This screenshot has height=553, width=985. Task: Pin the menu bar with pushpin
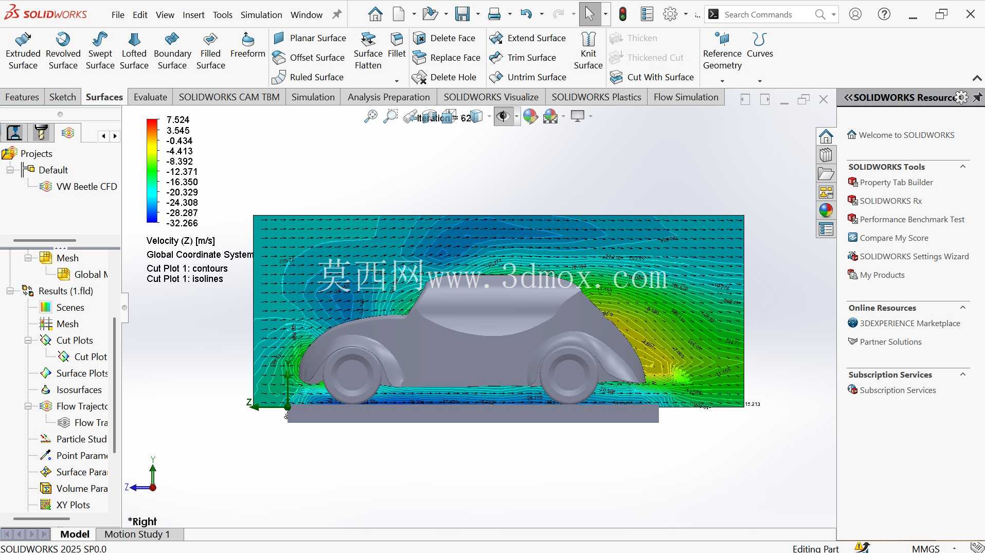(337, 14)
